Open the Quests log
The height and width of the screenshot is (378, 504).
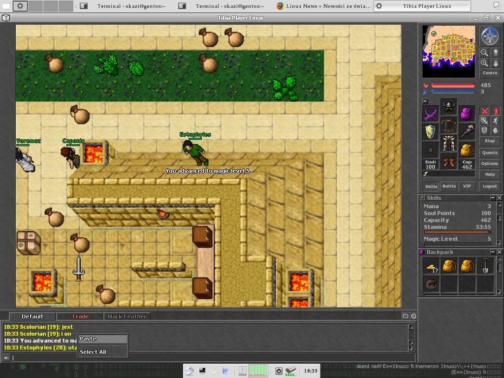[490, 153]
